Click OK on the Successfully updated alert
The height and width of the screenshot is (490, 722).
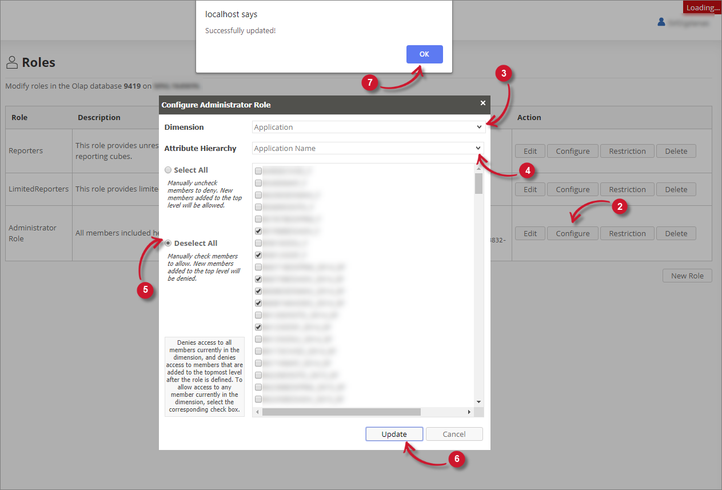click(x=424, y=54)
